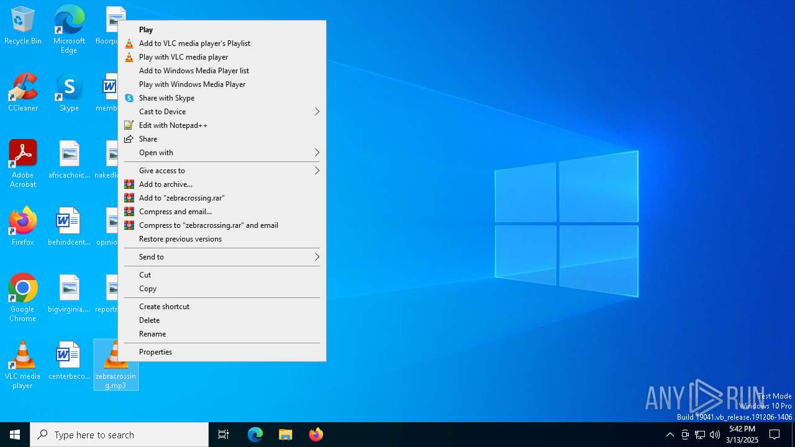Choose Play from the context menu
Image resolution: width=795 pixels, height=447 pixels.
coord(222,30)
